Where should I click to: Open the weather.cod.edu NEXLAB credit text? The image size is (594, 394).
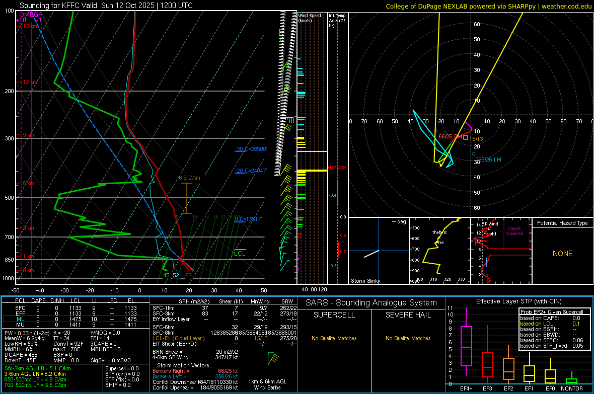[x=488, y=6]
